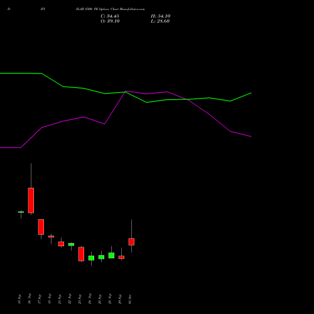The image size is (314, 314).
Task: Click the green candle for 25 Sep
Action: (101, 257)
